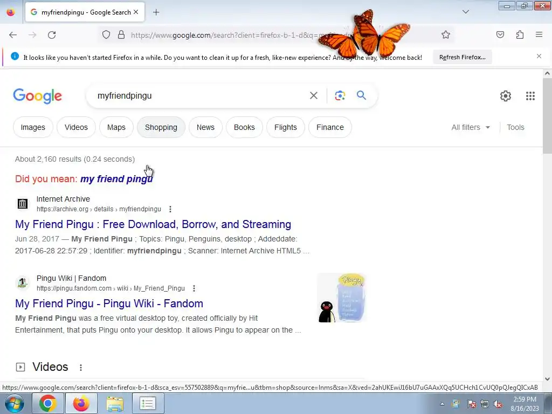
Task: Open options dots for Pingu Wiki result
Action: coord(194,288)
